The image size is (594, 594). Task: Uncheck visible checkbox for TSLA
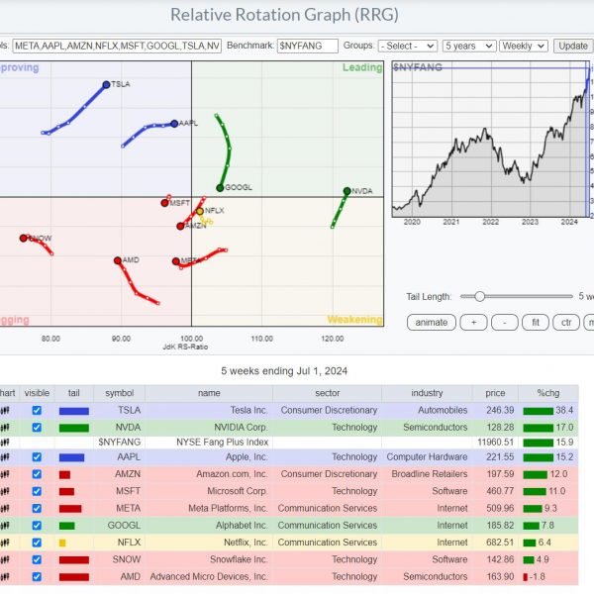[37, 410]
